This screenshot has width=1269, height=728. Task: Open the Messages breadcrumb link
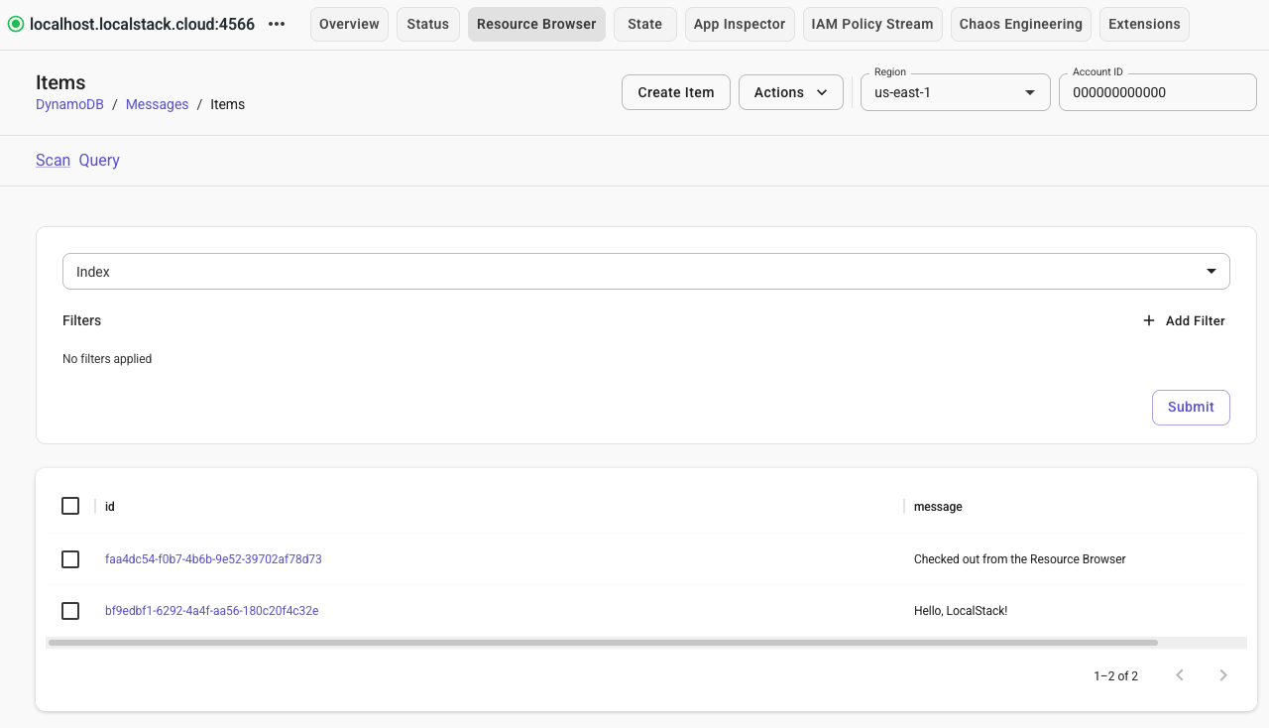click(x=157, y=104)
